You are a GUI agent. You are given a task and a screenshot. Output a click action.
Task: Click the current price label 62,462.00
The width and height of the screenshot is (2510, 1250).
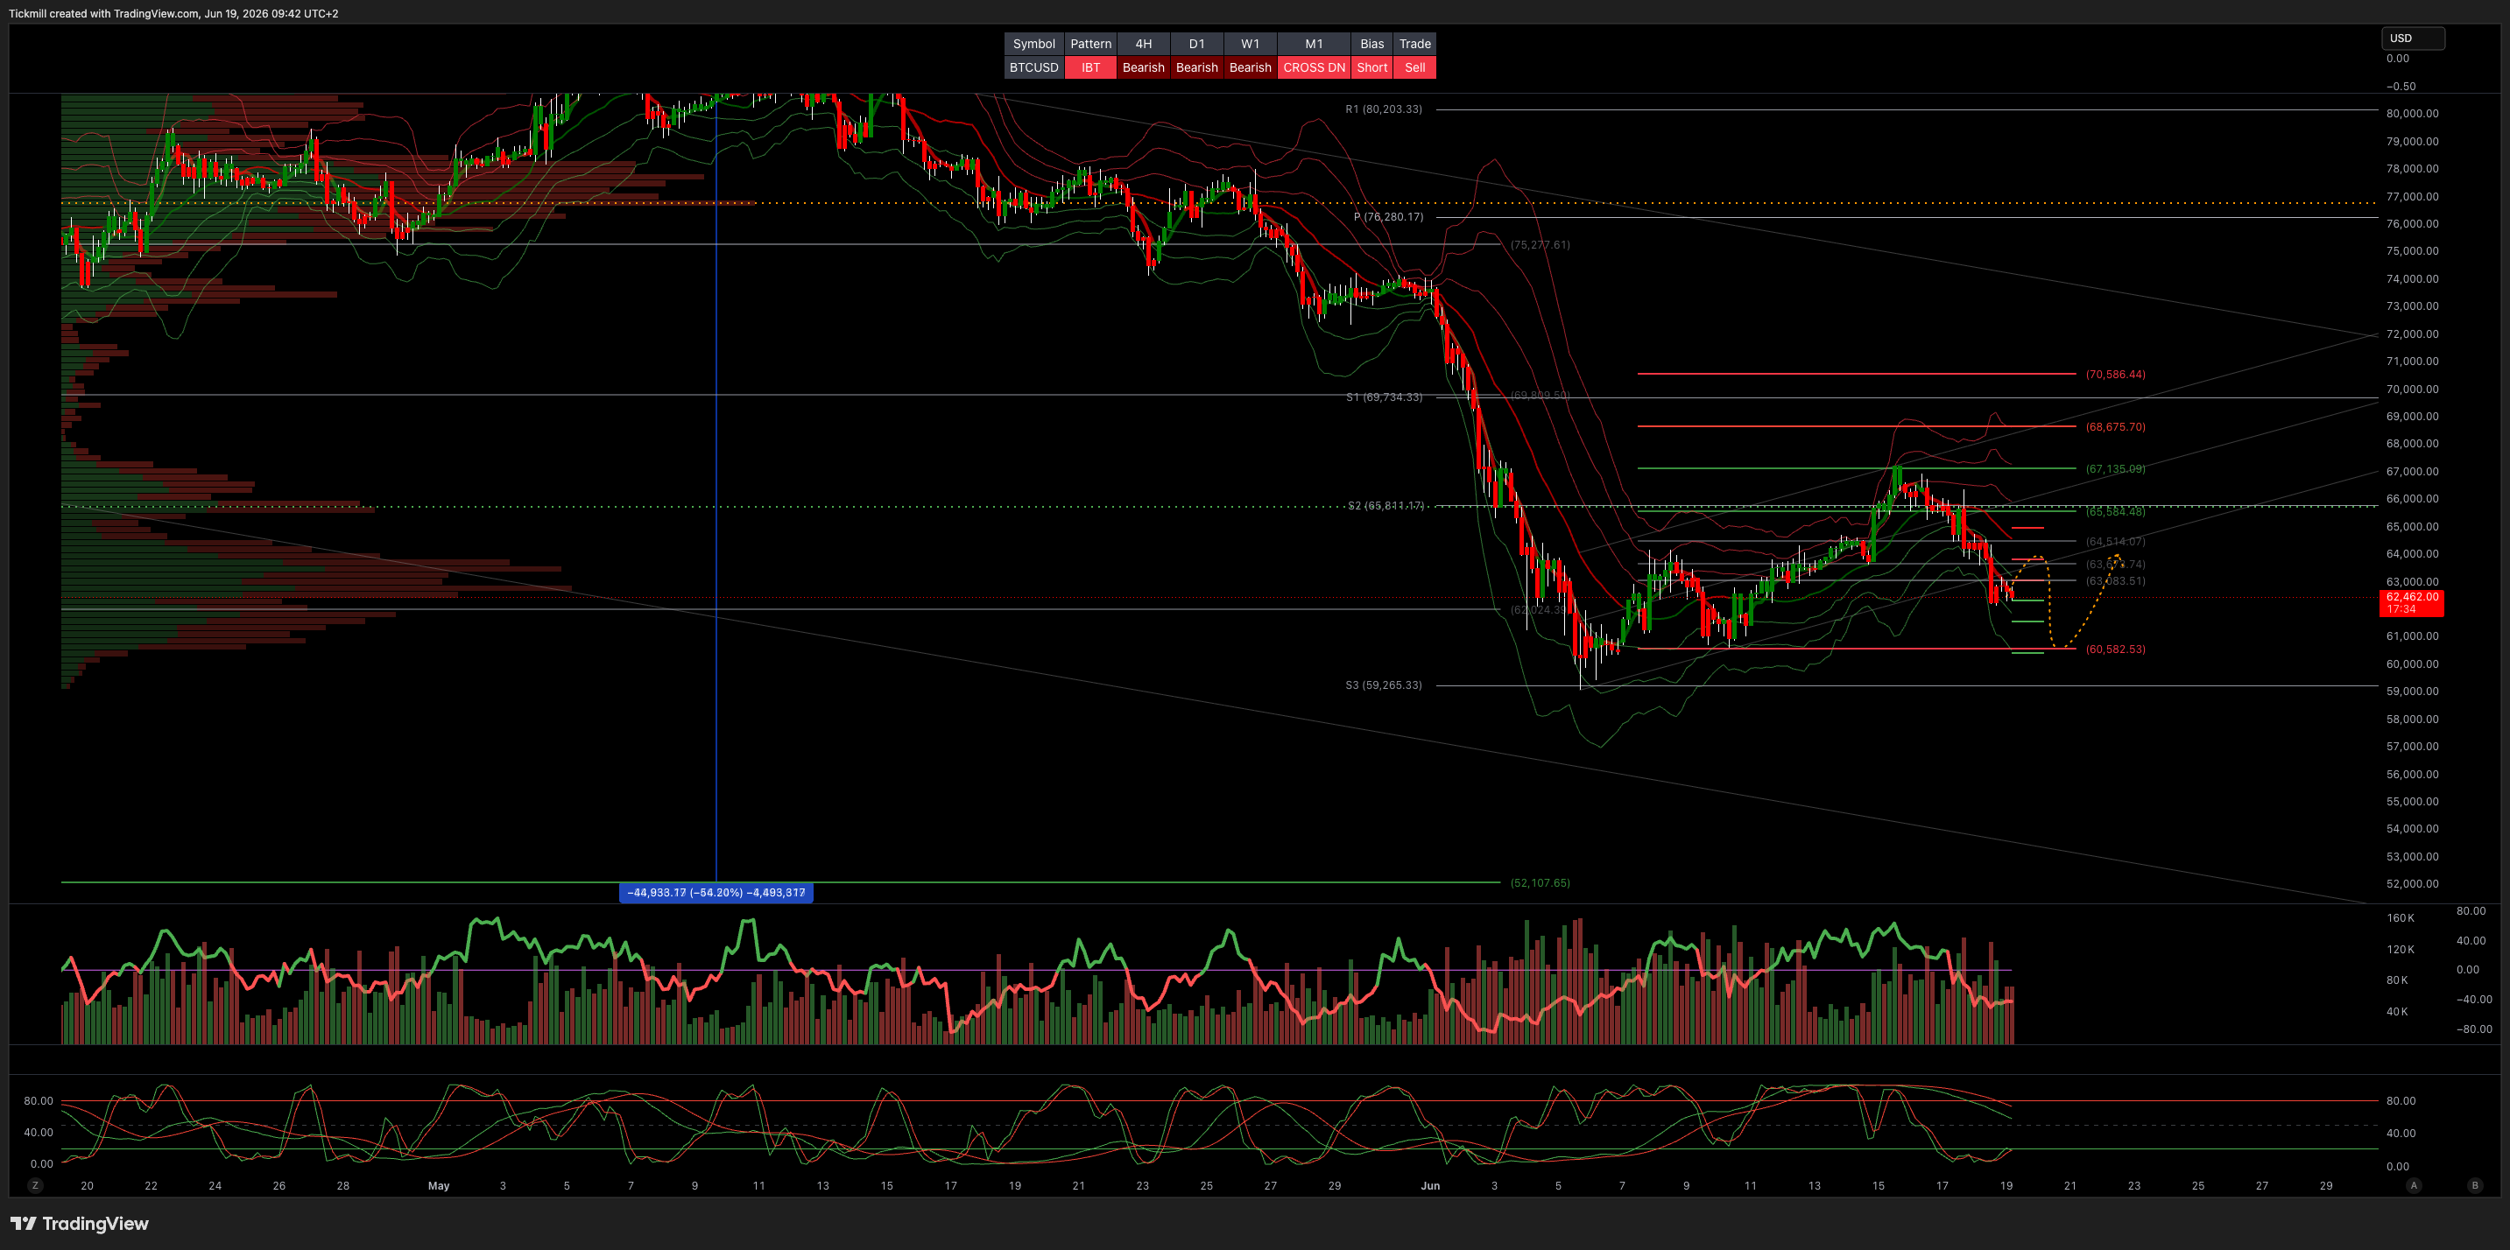pos(2411,602)
